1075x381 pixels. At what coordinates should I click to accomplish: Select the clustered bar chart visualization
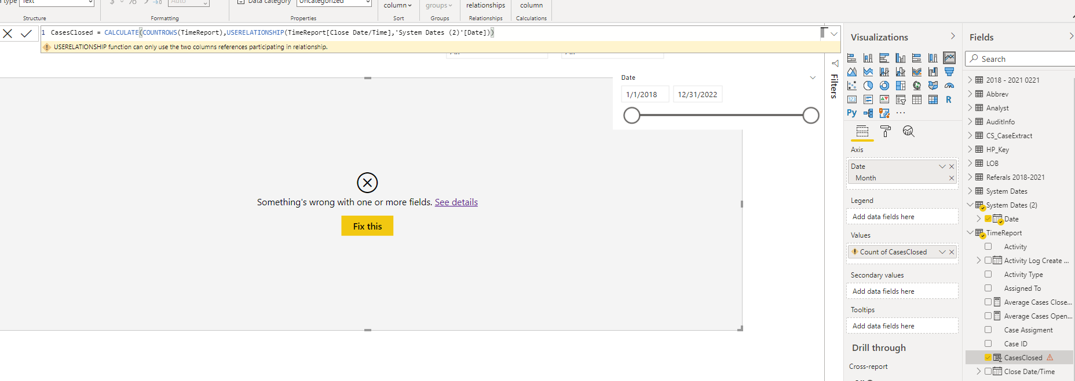coord(884,58)
